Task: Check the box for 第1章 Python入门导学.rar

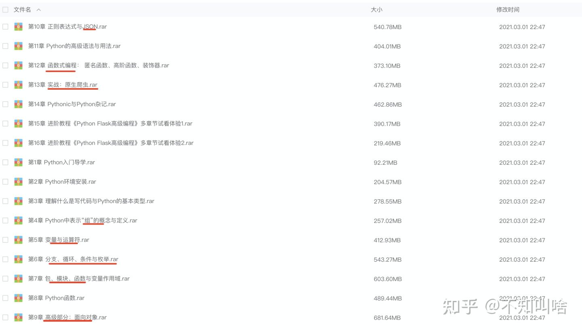Action: pos(5,162)
